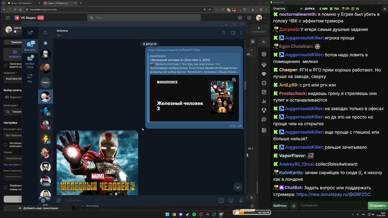Open the Как настроить link
Image resolution: width=388 pixels, height=218 pixels.
pyautogui.click(x=12, y=164)
